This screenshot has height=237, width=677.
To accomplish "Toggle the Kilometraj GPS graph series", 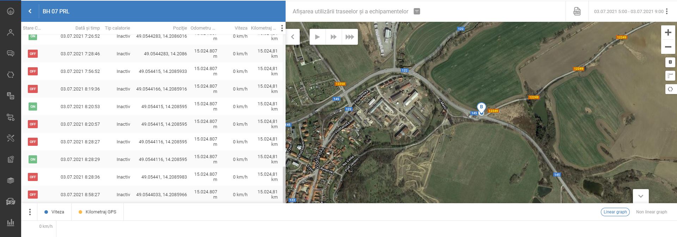I will (97, 212).
